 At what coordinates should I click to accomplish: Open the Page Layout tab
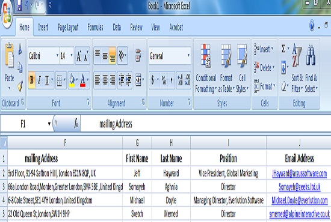tap(68, 27)
